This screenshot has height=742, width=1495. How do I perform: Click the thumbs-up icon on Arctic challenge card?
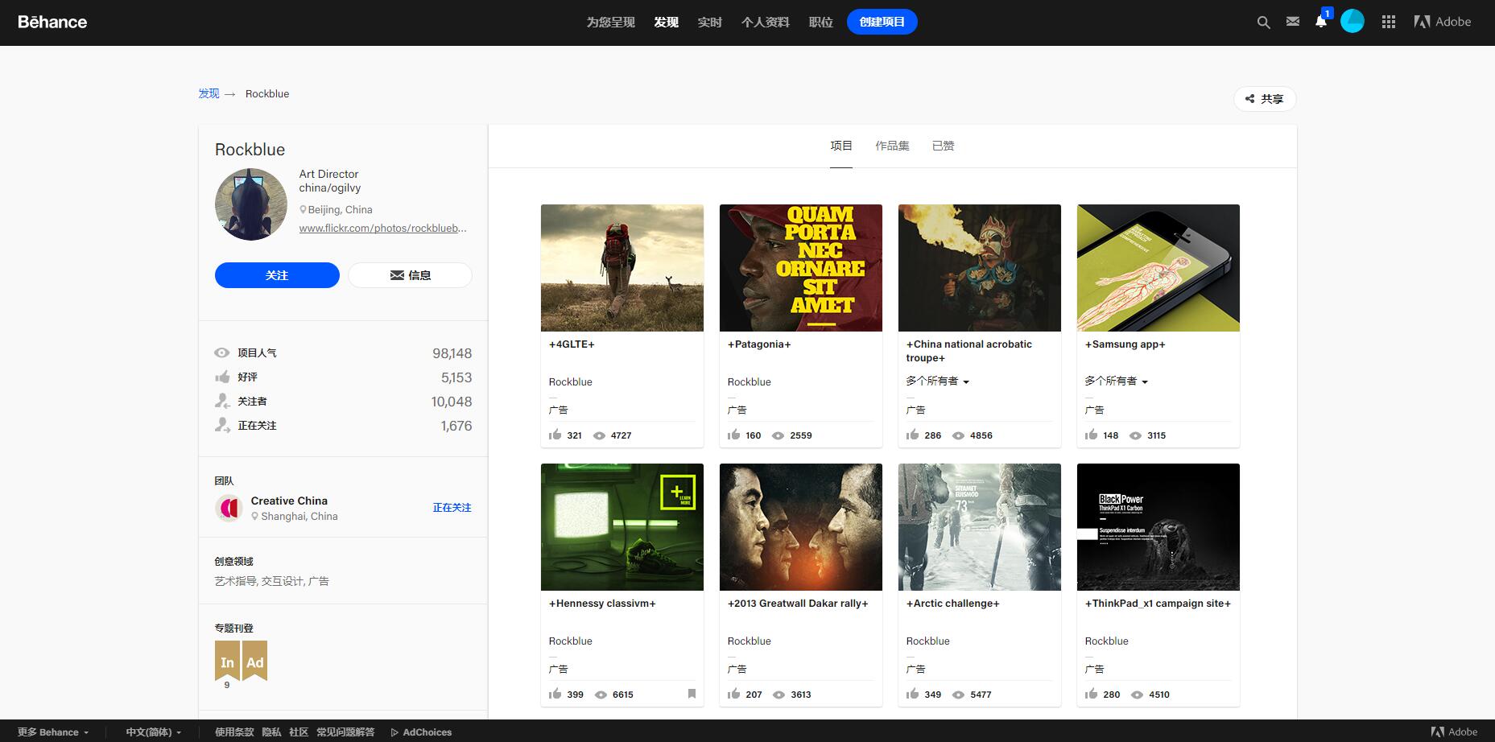pyautogui.click(x=913, y=694)
